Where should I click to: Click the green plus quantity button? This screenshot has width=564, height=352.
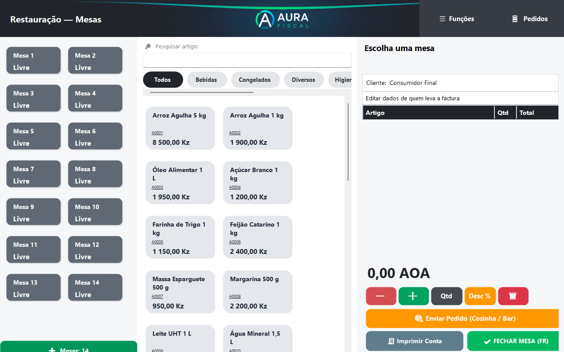point(413,296)
